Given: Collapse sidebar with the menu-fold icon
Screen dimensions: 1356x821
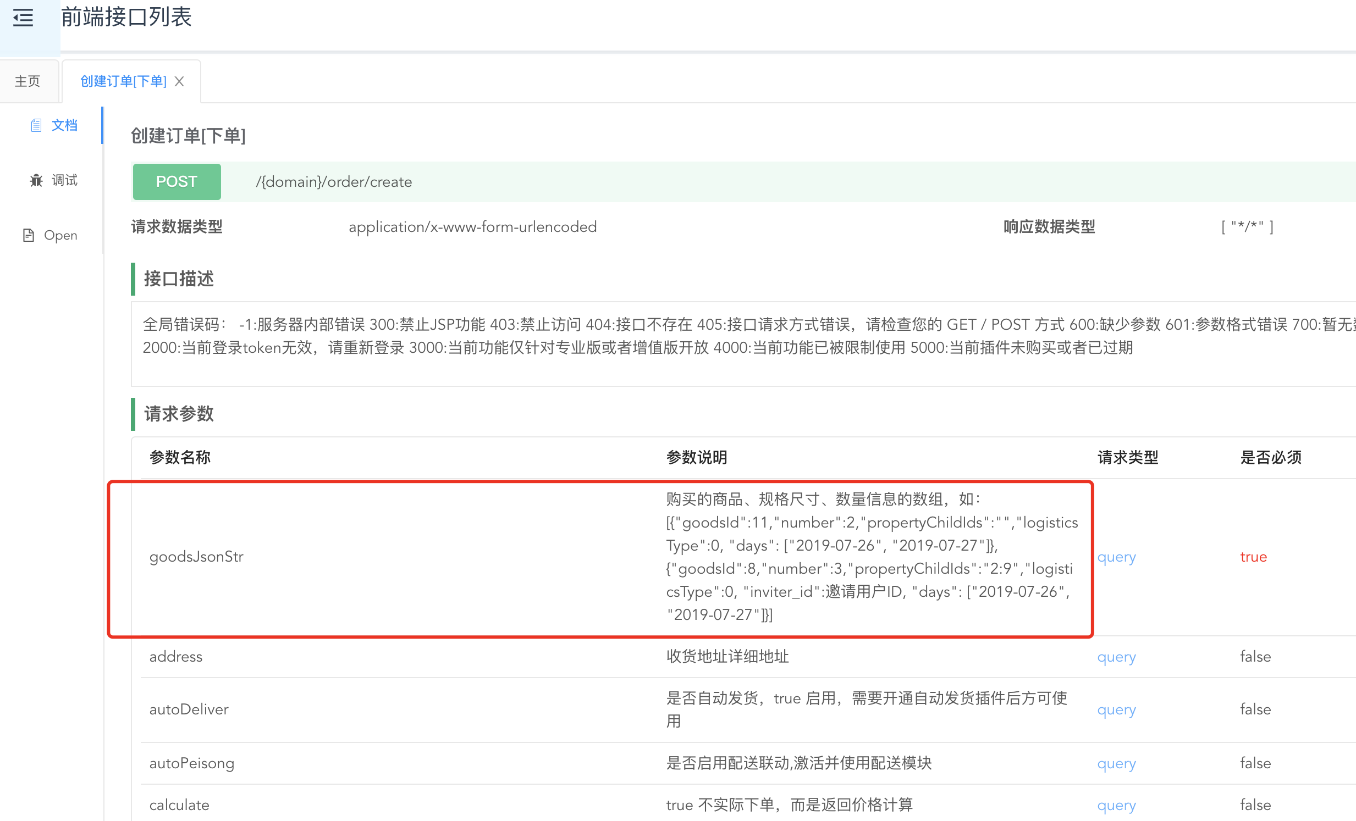Looking at the screenshot, I should pos(23,18).
